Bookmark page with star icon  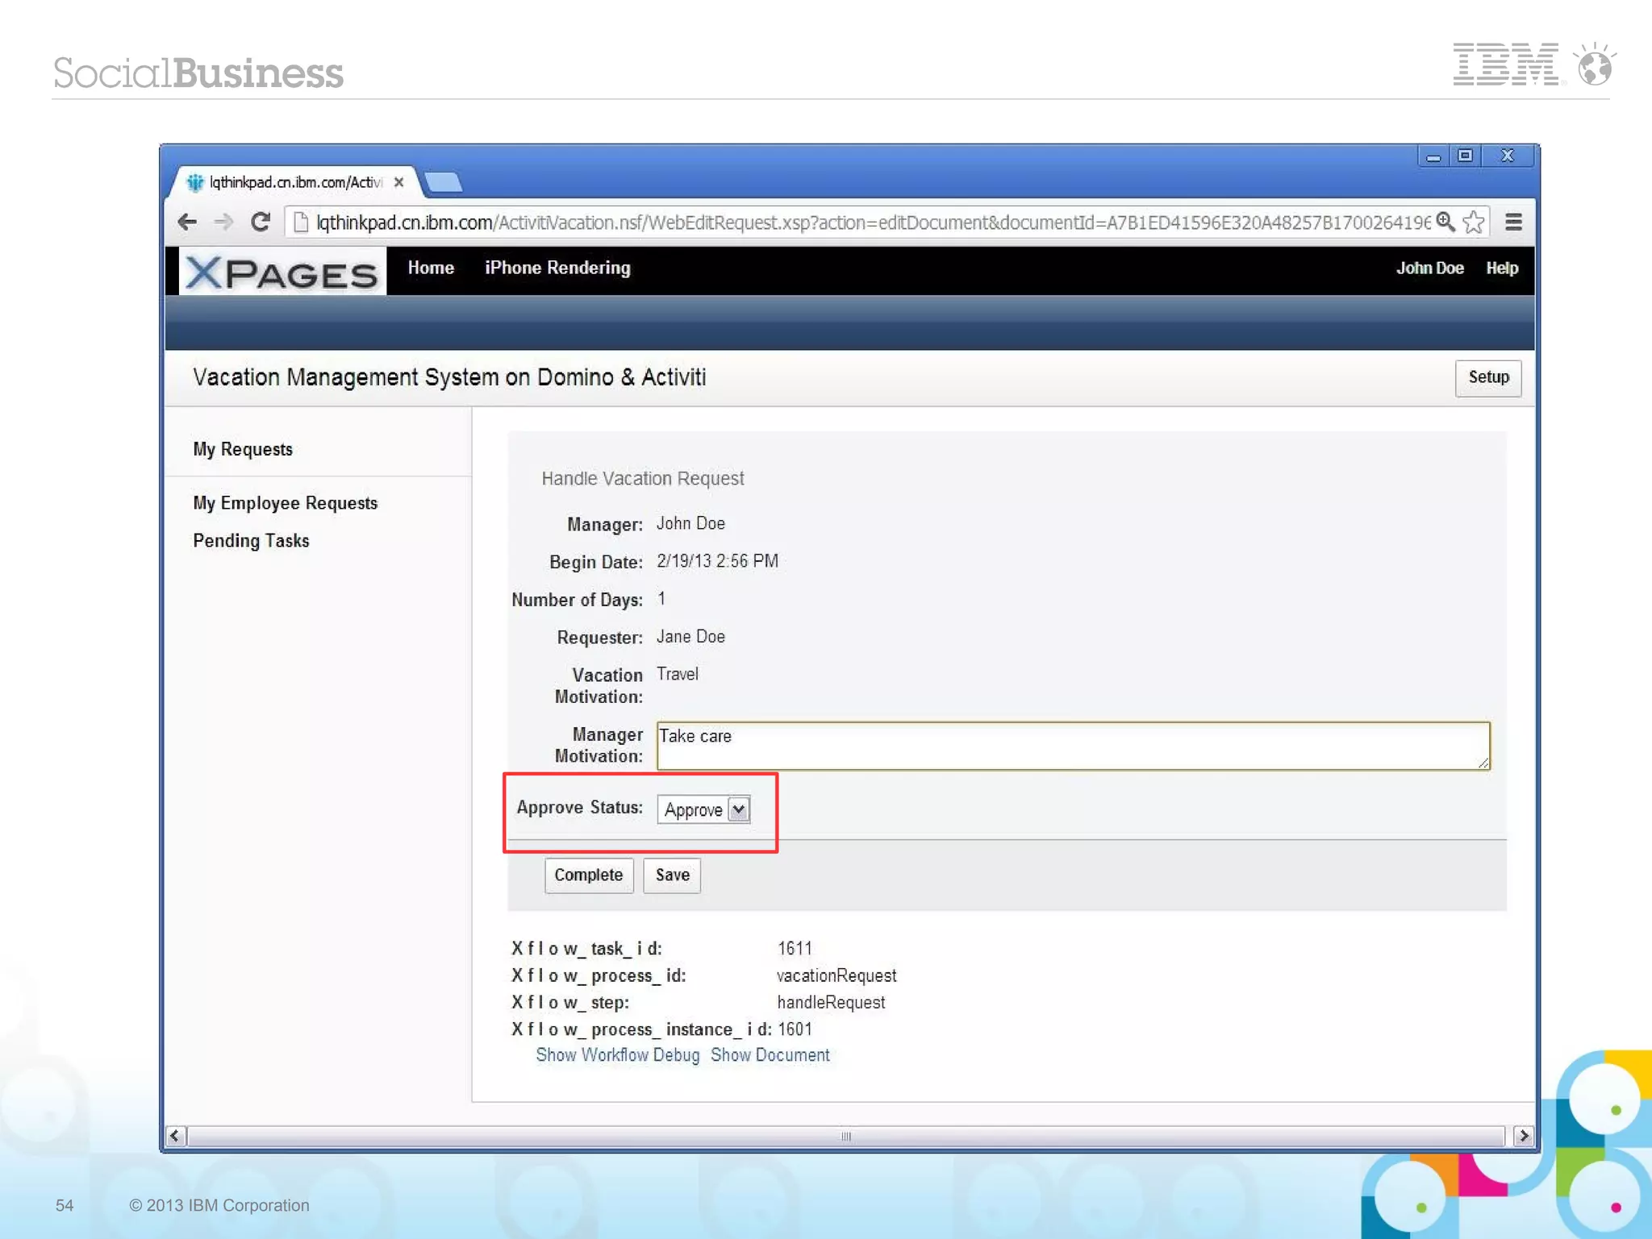coord(1473,222)
